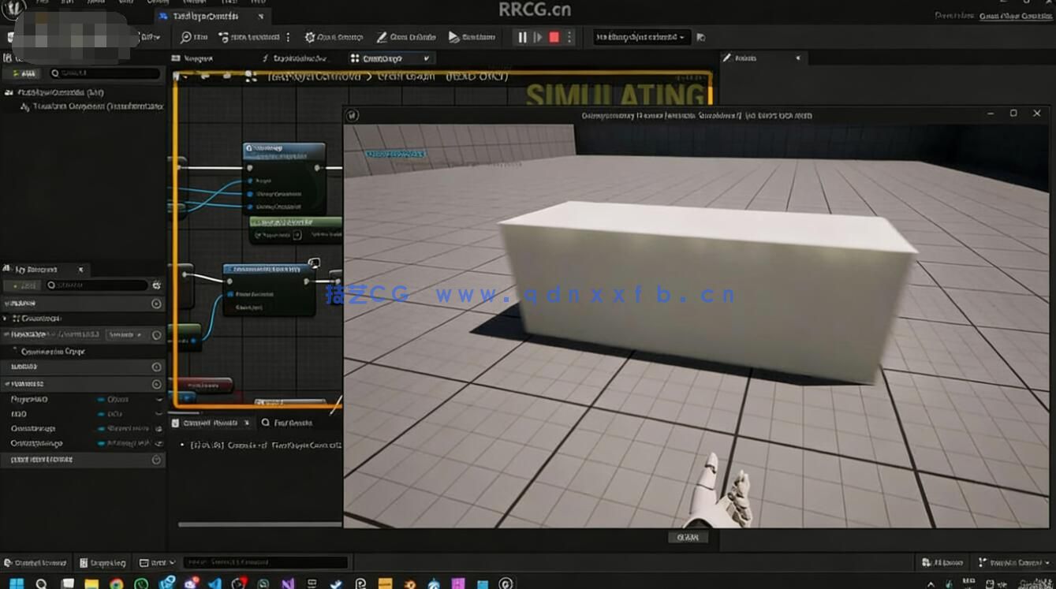This screenshot has height=589, width=1056.
Task: Pause the running simulation
Action: point(522,36)
